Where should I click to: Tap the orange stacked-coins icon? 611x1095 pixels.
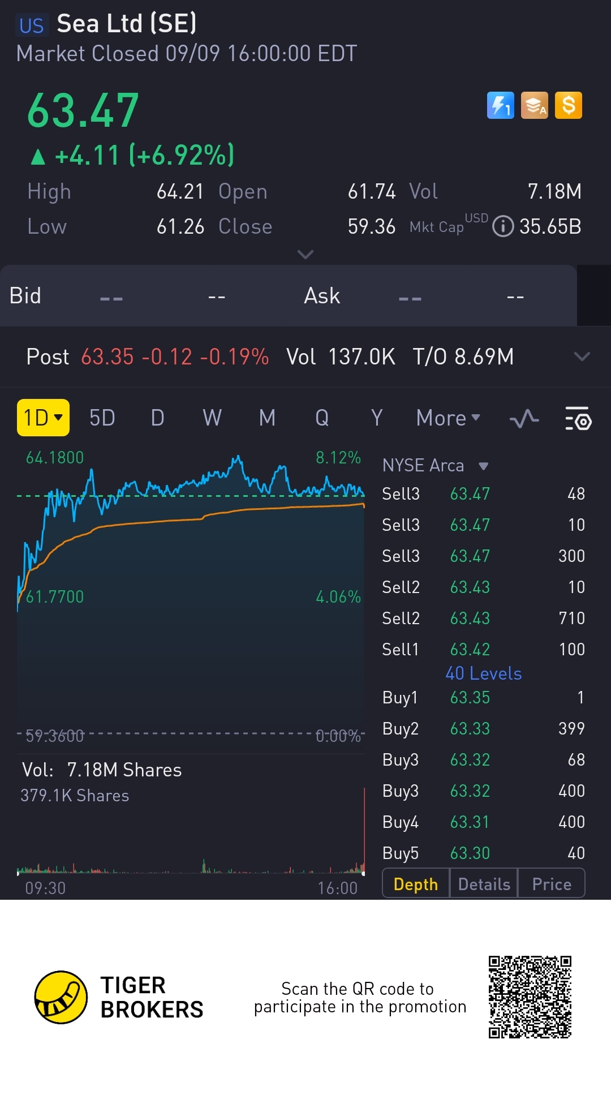tap(535, 105)
